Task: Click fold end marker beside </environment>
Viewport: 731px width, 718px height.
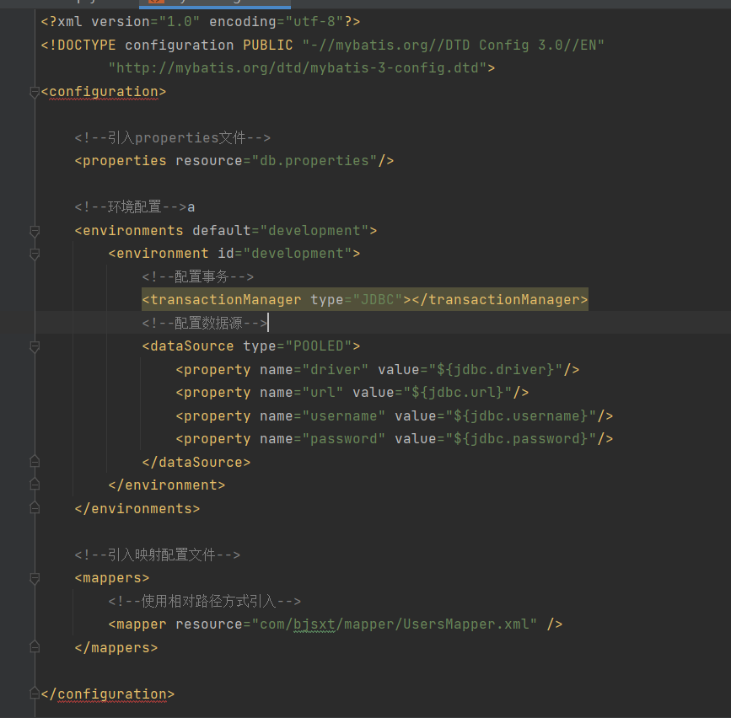Action: (x=34, y=485)
